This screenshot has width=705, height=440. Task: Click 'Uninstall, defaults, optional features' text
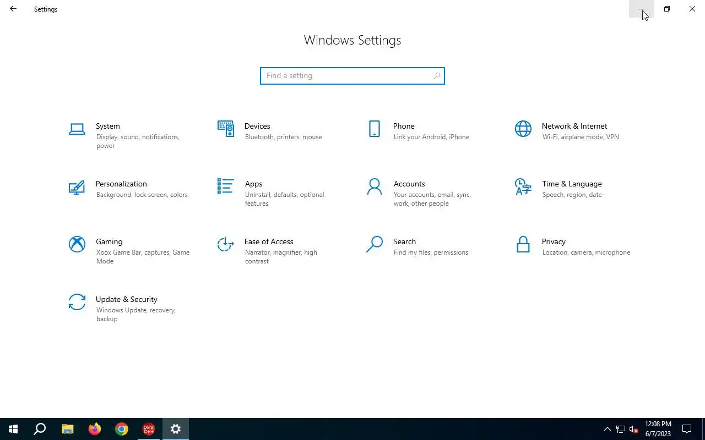pyautogui.click(x=284, y=199)
